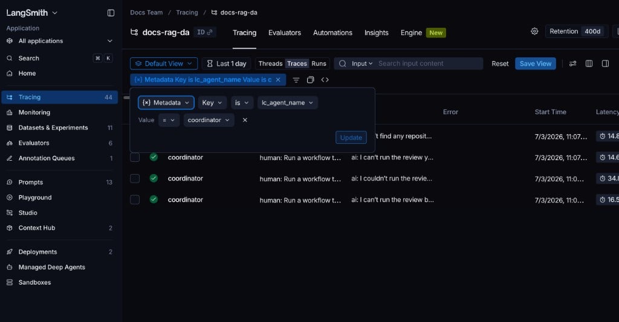The height and width of the screenshot is (322, 619).
Task: Open the Key dropdown in filter
Action: pyautogui.click(x=212, y=103)
